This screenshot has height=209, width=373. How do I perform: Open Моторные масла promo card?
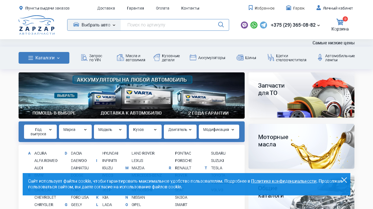301,146
